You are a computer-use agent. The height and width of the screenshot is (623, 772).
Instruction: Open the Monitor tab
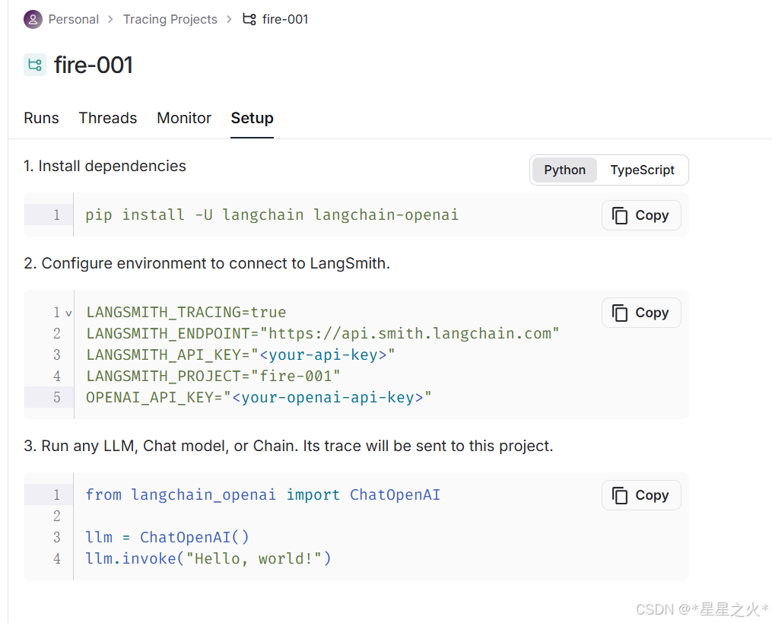point(184,118)
